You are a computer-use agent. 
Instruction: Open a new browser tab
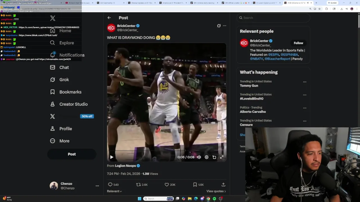(316, 3)
